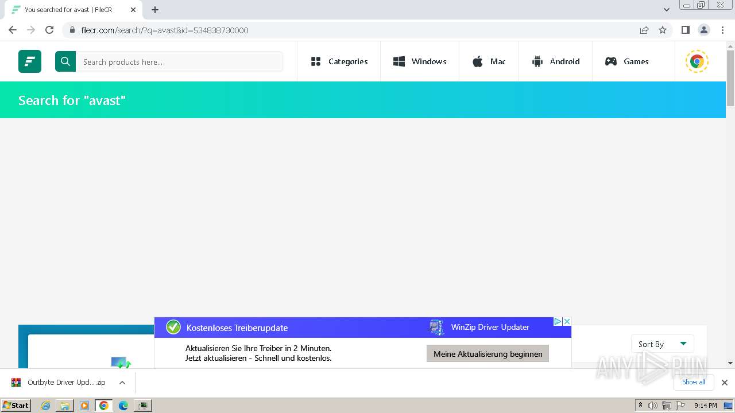Click the WinZip Driver Updater logo
Image resolution: width=735 pixels, height=413 pixels.
[x=437, y=328]
